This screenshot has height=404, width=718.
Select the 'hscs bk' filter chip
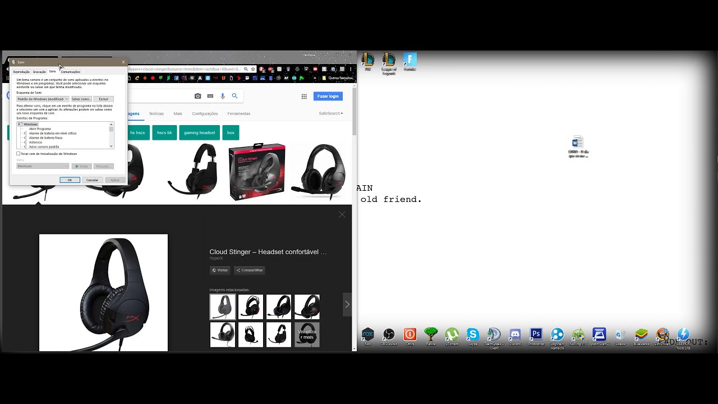click(x=164, y=133)
